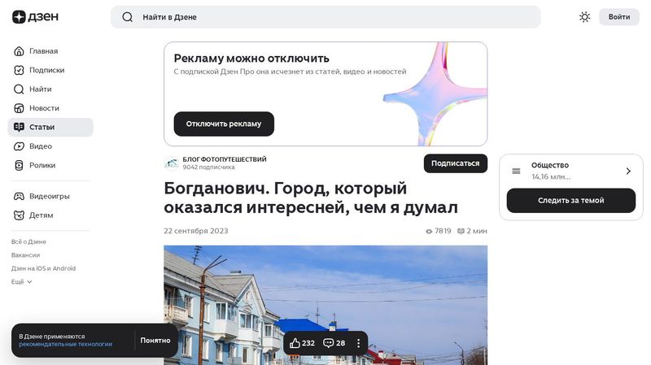
Task: Follow the topic via Следить за темой
Action: pyautogui.click(x=571, y=200)
